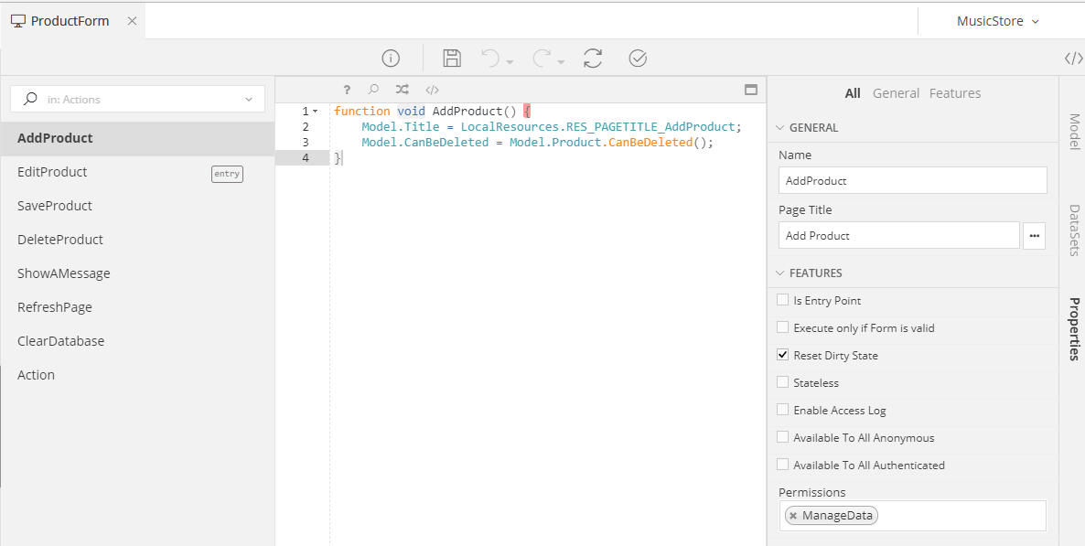Collapse the FEATURES section
This screenshot has width=1085, height=546.
pos(780,273)
